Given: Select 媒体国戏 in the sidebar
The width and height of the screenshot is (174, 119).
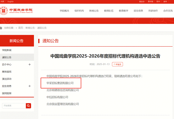Looking at the screenshot, I should click(x=7, y=72).
